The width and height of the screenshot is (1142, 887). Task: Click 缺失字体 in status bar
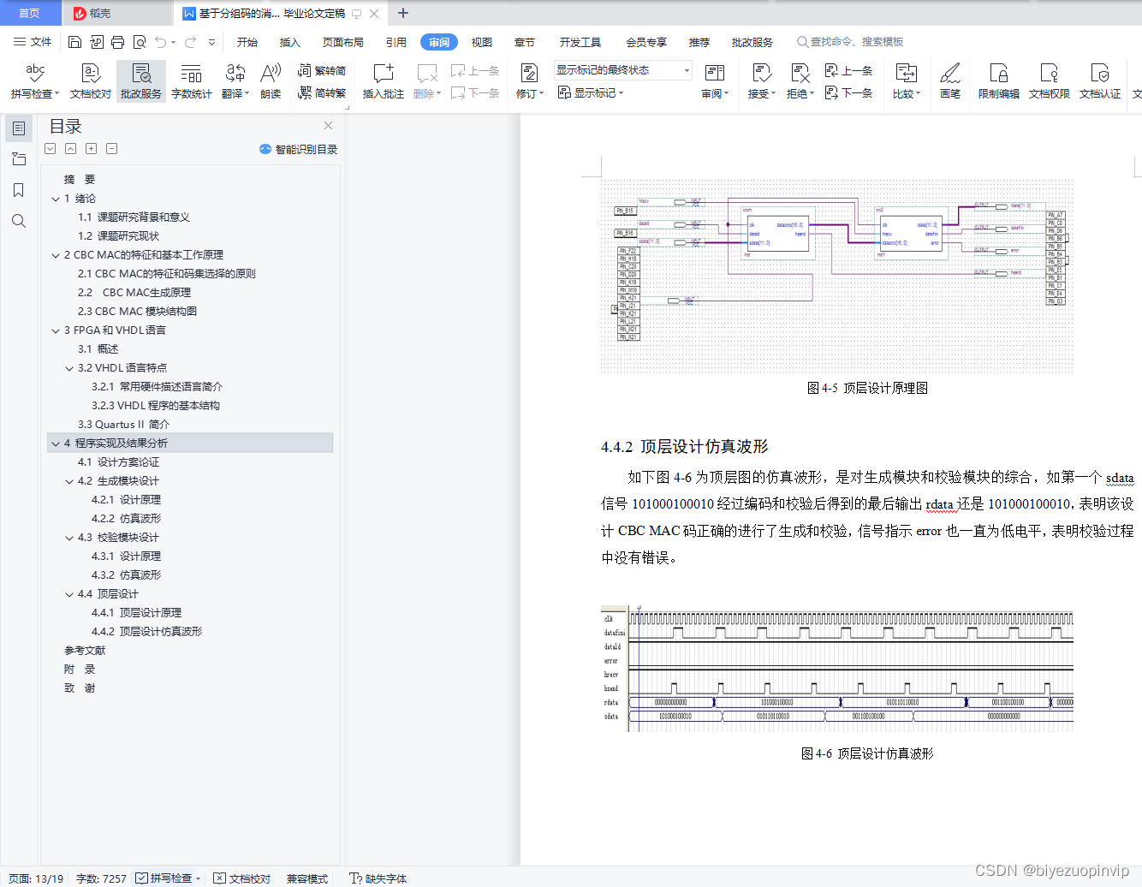click(378, 878)
